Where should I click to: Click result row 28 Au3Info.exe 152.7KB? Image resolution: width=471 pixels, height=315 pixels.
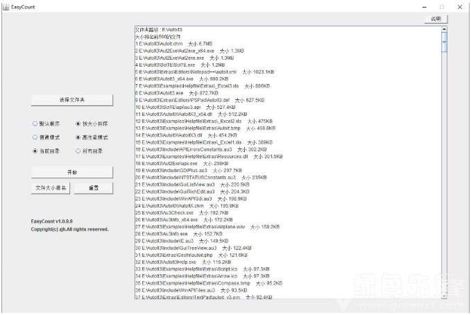[179, 234]
